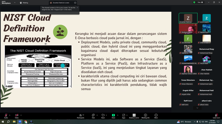Expand video settings arrow next to Video
The height and width of the screenshot is (124, 222).
21,115
